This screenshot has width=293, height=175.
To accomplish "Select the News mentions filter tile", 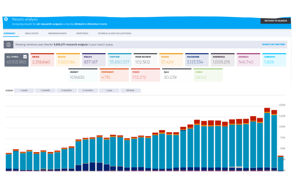I will (42, 60).
